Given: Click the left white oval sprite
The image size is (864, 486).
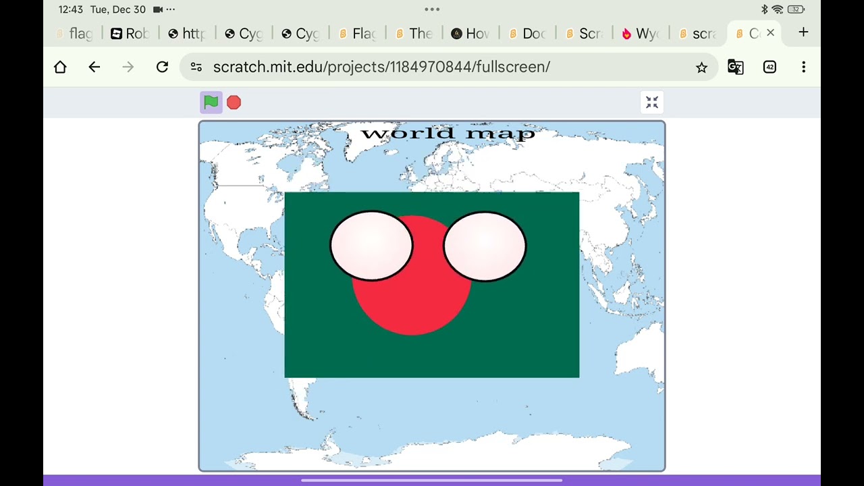Looking at the screenshot, I should click(x=371, y=246).
